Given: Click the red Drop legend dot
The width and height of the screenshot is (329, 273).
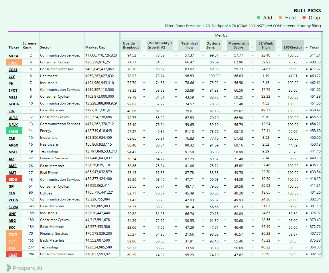Looking at the screenshot, I should click(x=304, y=18).
